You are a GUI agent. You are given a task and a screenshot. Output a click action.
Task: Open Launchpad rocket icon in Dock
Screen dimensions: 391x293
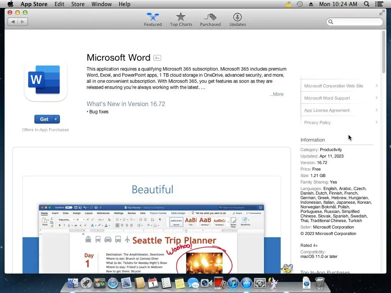pos(86,283)
